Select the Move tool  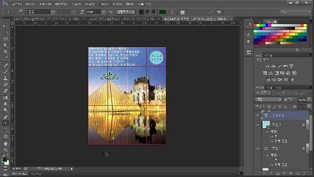point(5,26)
